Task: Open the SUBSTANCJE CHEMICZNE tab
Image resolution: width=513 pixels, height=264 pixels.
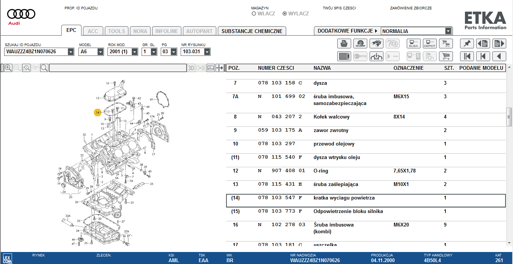Action: click(x=252, y=31)
